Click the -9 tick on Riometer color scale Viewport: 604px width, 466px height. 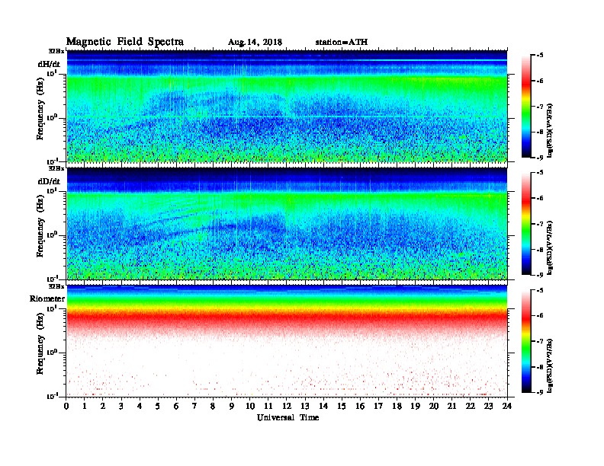(x=539, y=392)
